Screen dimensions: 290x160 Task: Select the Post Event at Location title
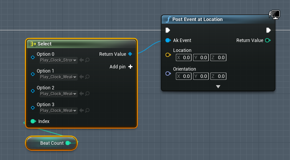coord(197,19)
